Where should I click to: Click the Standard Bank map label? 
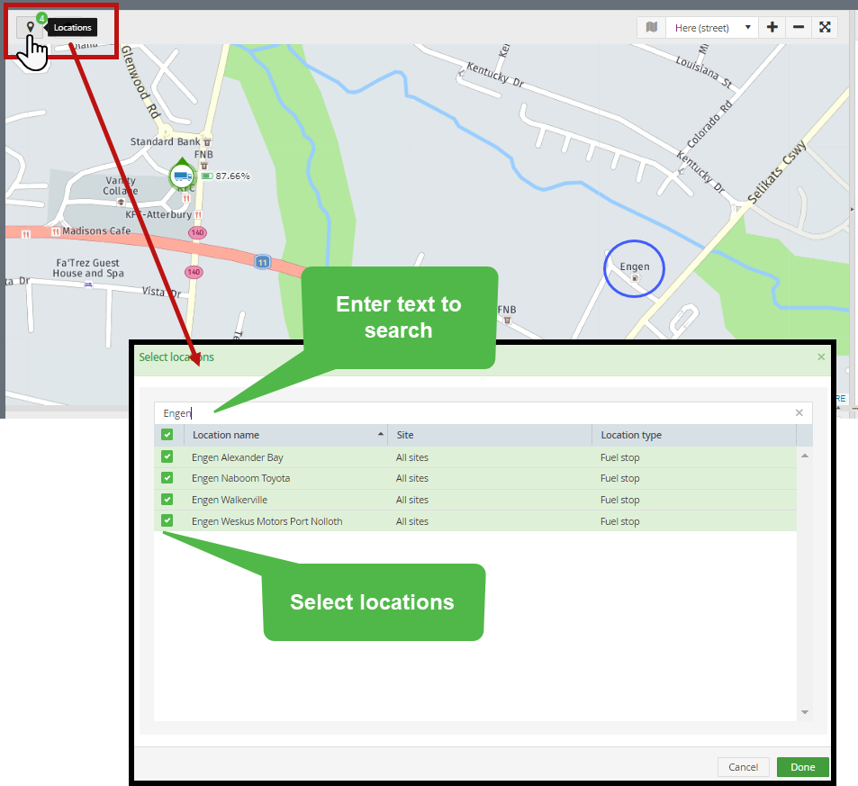166,141
